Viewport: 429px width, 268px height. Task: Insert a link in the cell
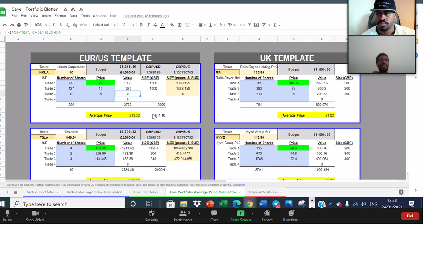tap(242, 25)
